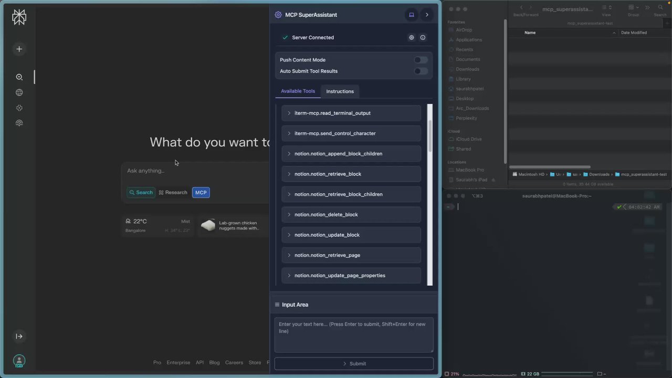Open the Enterprise footer link

pyautogui.click(x=178, y=363)
